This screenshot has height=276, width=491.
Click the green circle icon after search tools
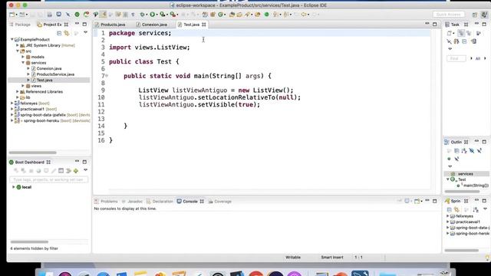266,15
